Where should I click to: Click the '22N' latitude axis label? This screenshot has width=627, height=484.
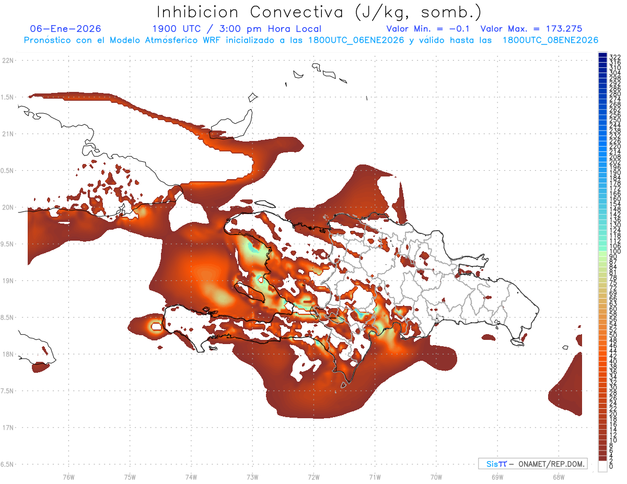pyautogui.click(x=8, y=61)
